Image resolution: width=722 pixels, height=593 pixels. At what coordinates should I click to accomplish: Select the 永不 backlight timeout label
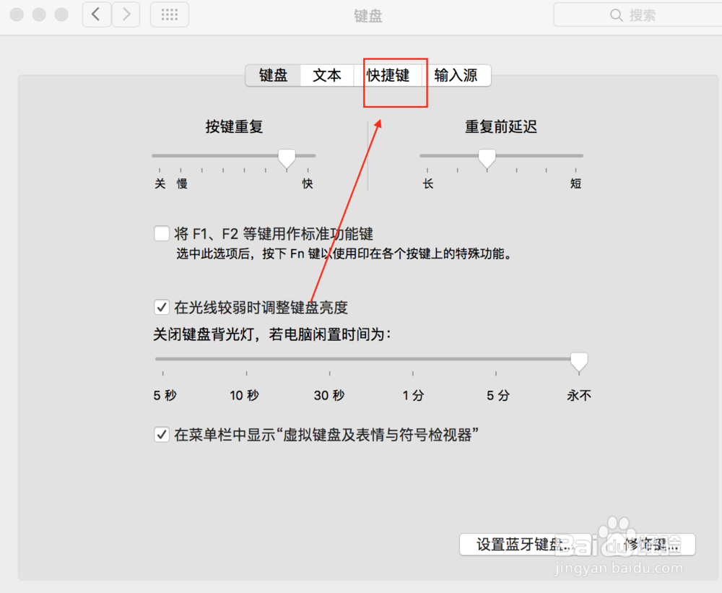tap(579, 395)
